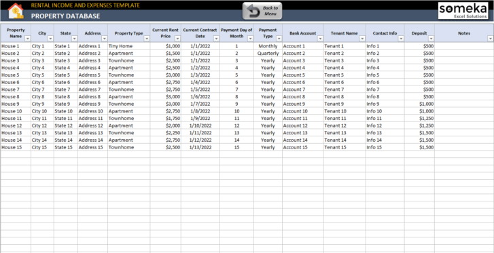The image size is (494, 253).
Task: Open the Property Name filter dropdown
Action: click(27, 39)
